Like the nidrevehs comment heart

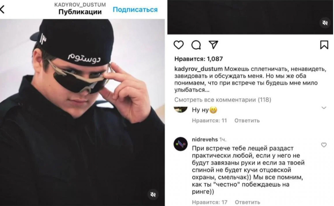[x=324, y=145]
